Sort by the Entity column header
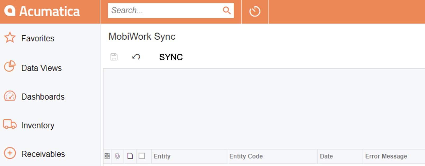 click(x=162, y=156)
